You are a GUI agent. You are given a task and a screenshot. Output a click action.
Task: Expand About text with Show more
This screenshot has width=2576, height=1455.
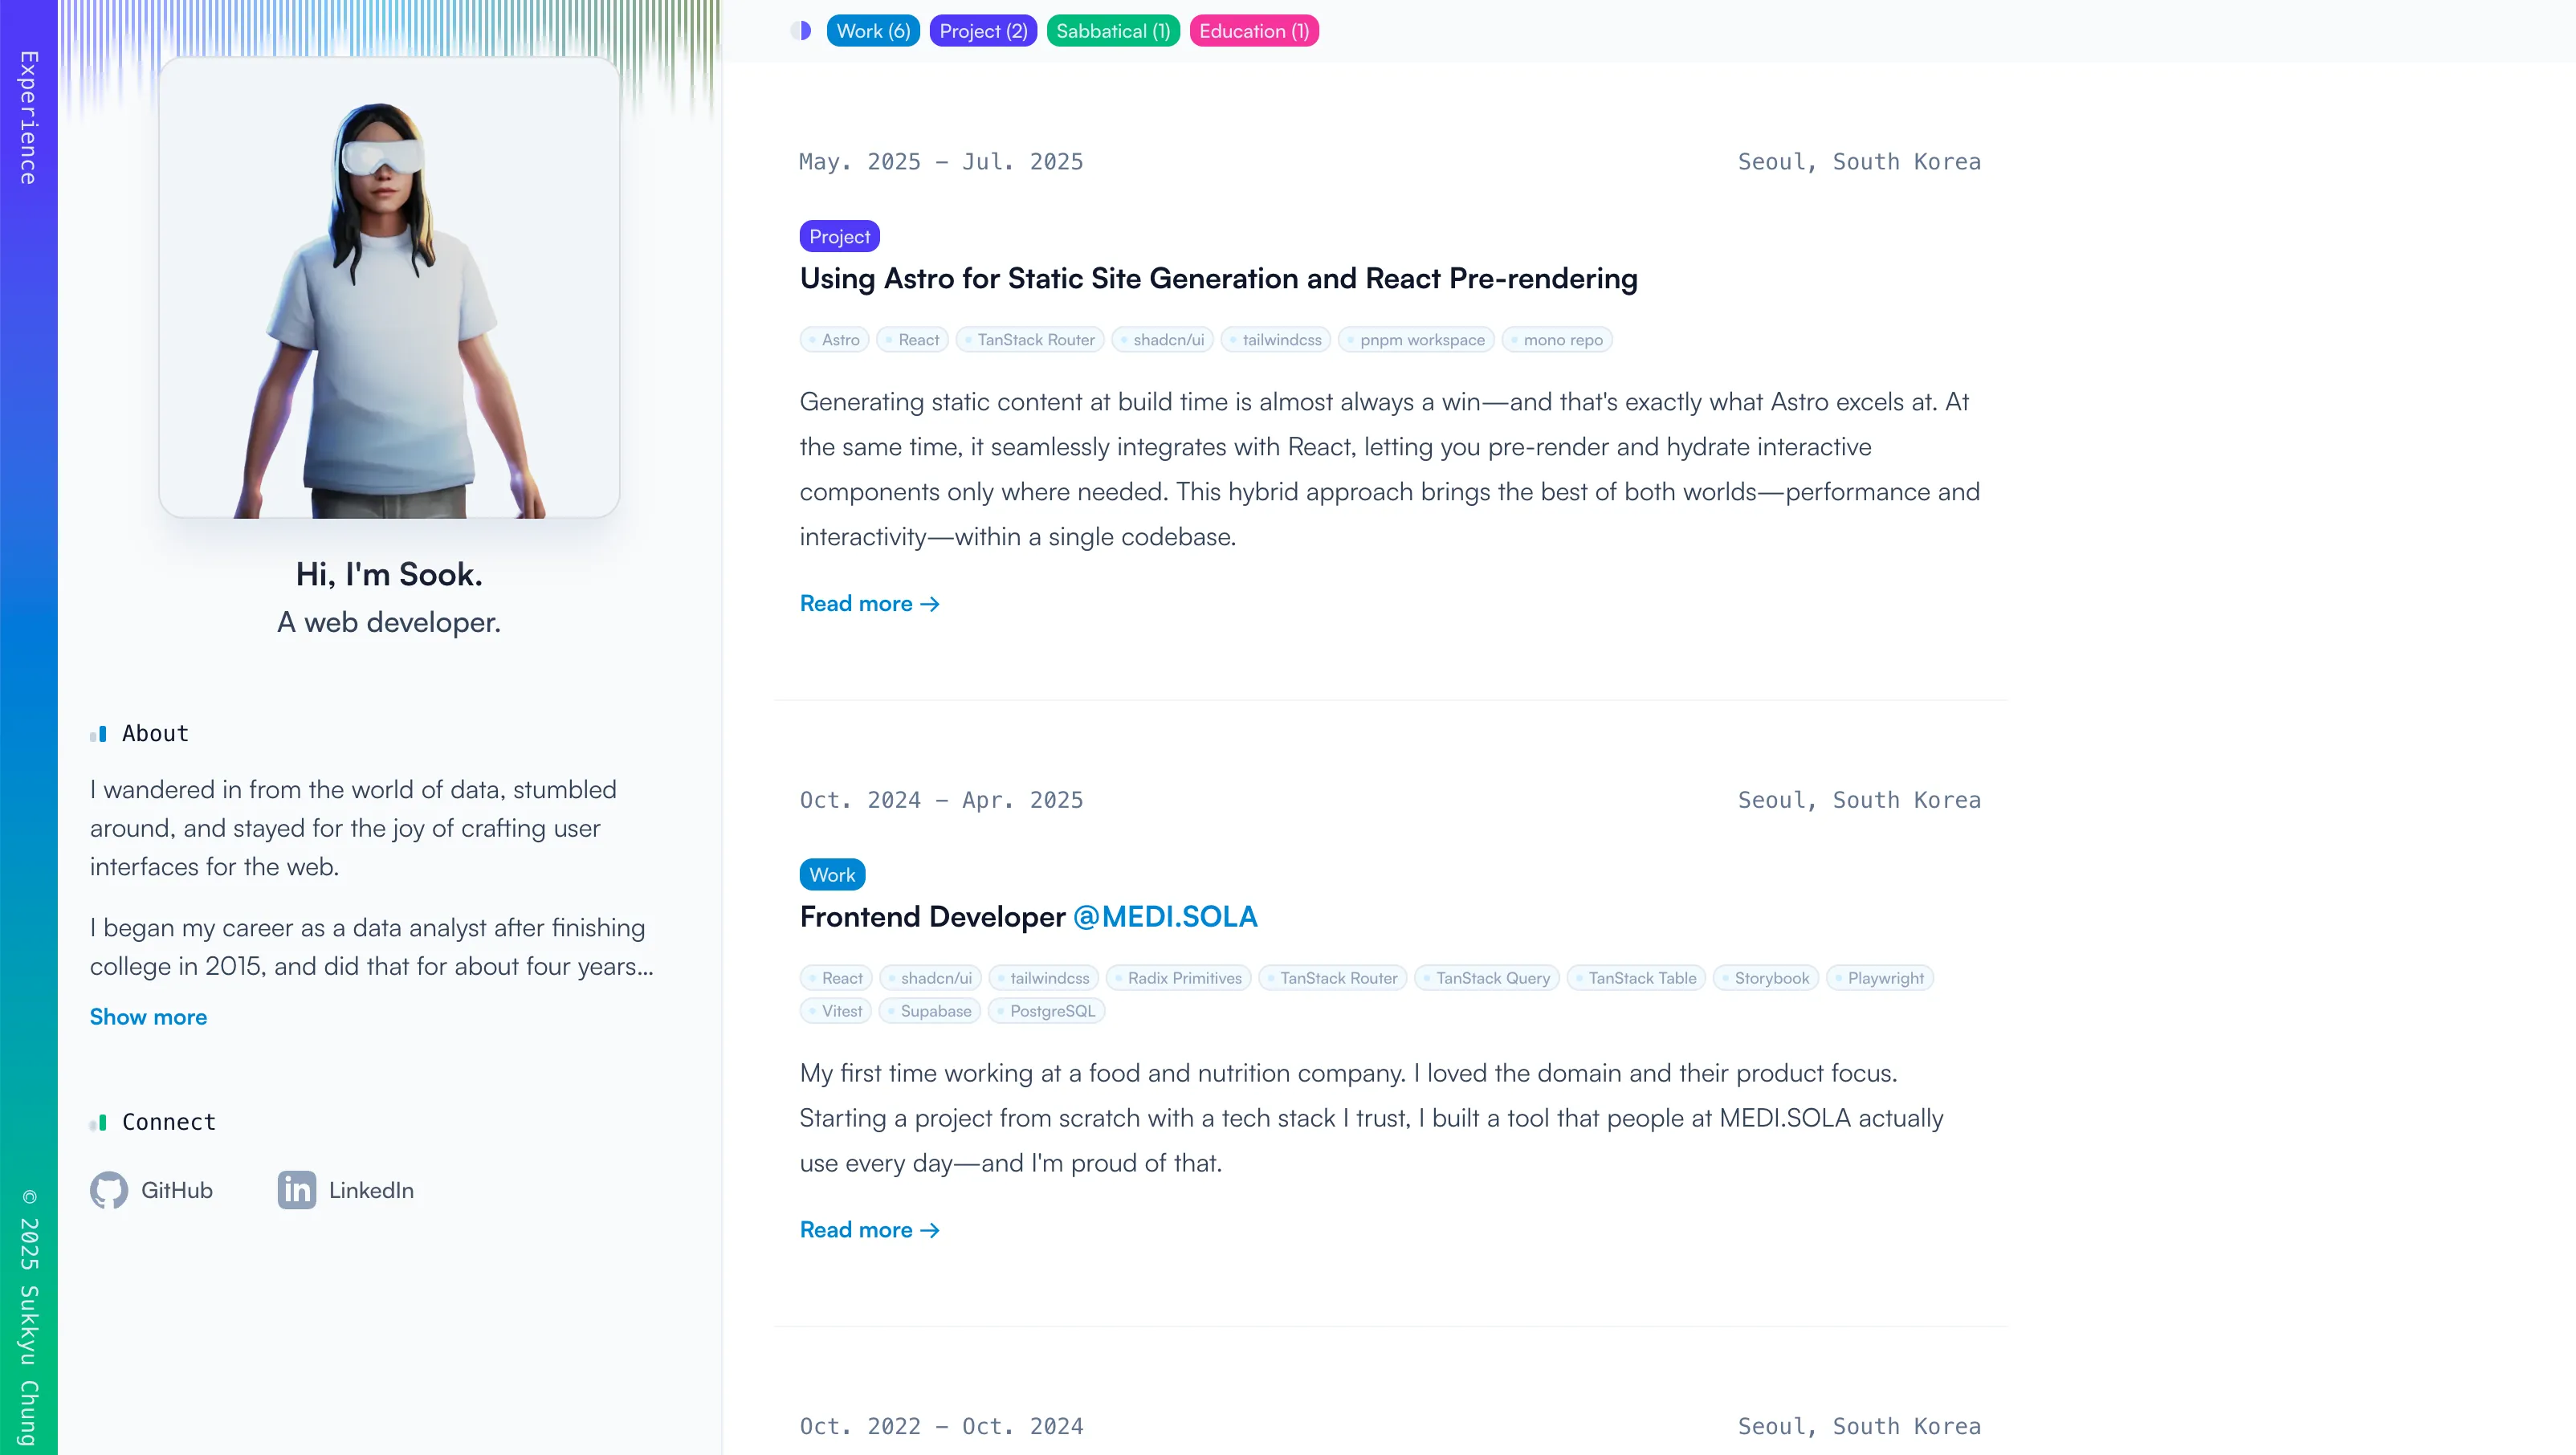149,1017
